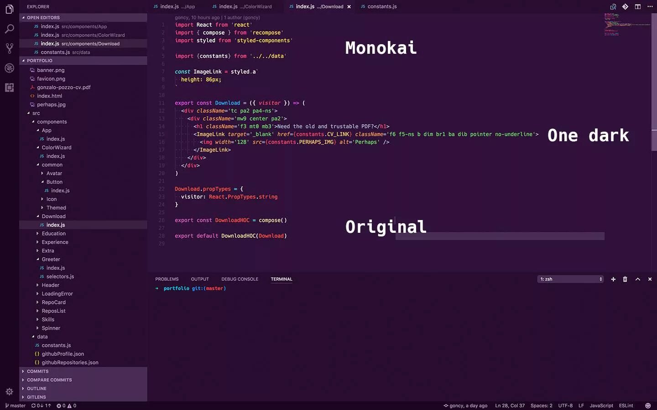Viewport: 657px width, 410px height.
Task: Open the Source Control view
Action: [x=9, y=48]
